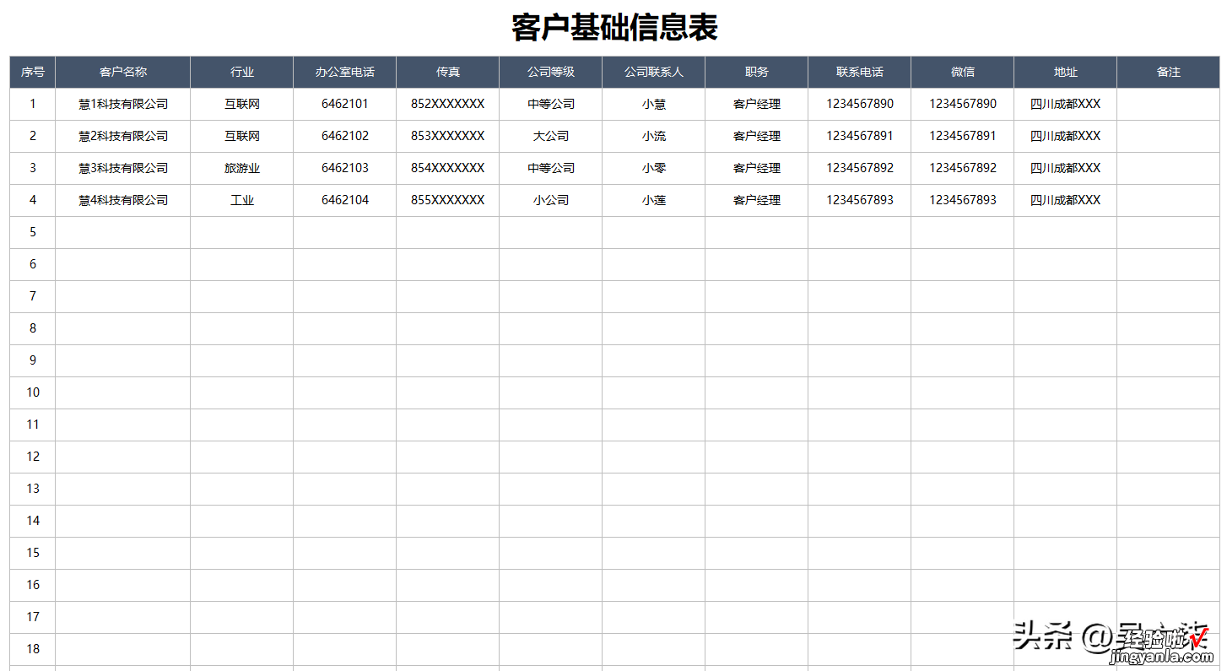Screen dimensions: 1227x671
Task: Select the 序号 column header
Action: 33,72
